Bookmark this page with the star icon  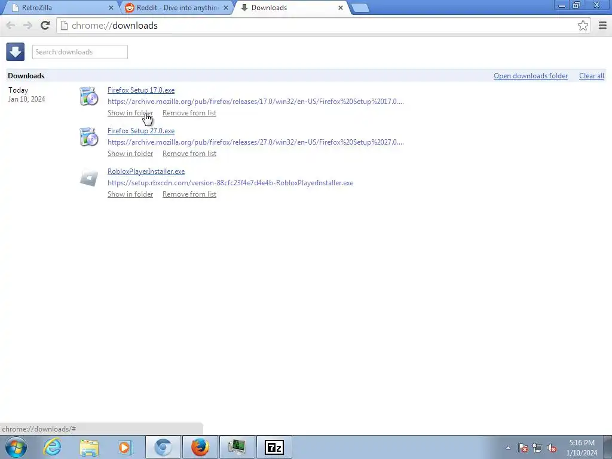(583, 25)
